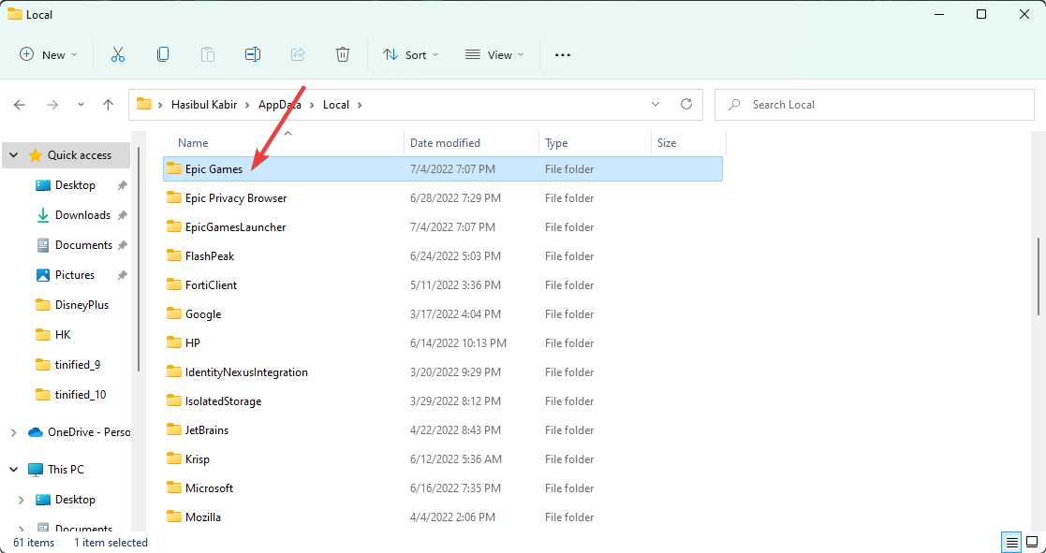Go forward with the right arrow
The width and height of the screenshot is (1046, 553).
point(52,105)
